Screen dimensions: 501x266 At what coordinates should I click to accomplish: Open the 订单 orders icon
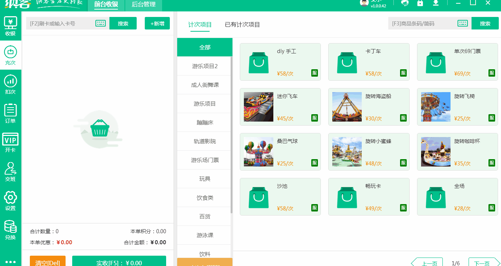(x=10, y=112)
